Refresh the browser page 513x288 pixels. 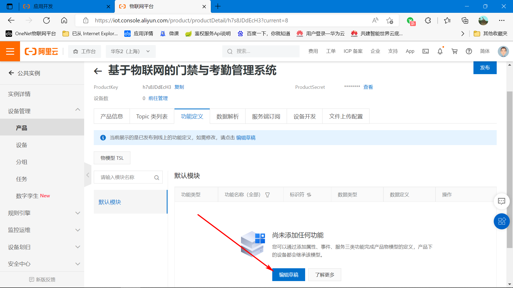tap(46, 21)
